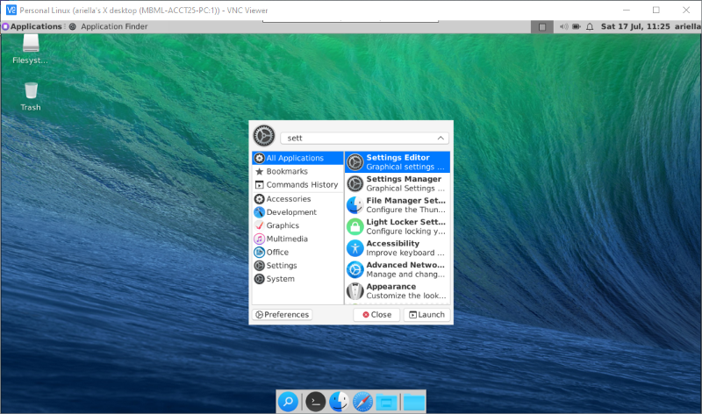Image resolution: width=702 pixels, height=414 pixels.
Task: Click Application Finder taskbar item
Action: point(108,26)
